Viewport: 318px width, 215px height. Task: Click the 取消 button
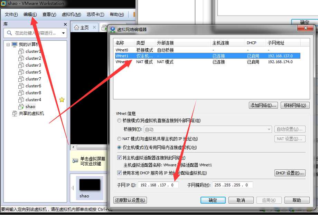tap(241, 200)
